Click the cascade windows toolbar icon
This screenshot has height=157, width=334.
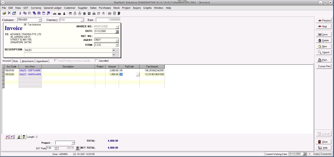pyautogui.click(x=34, y=13)
